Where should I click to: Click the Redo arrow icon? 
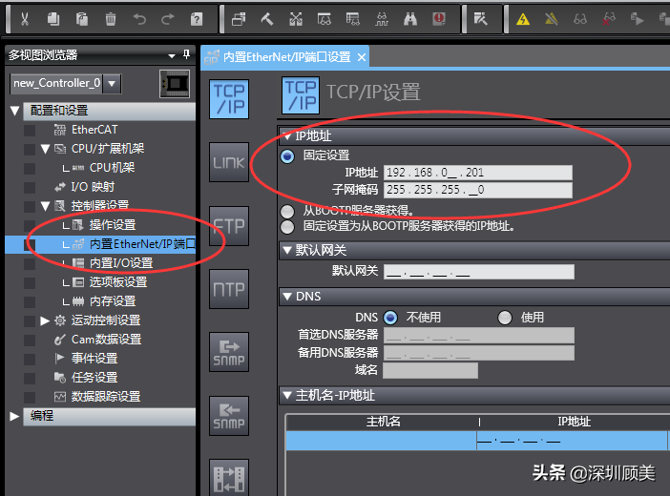168,19
